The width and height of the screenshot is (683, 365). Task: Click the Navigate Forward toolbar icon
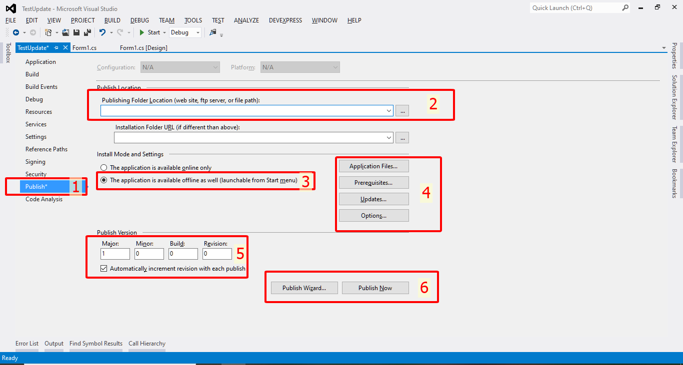33,32
